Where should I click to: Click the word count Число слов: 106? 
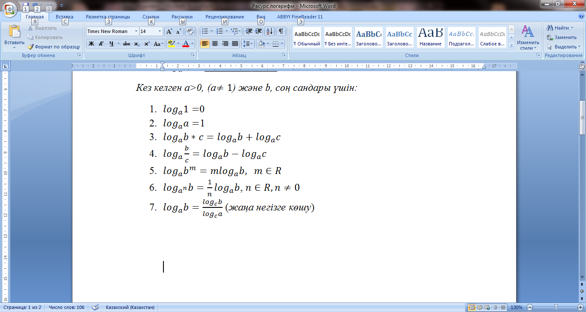click(x=66, y=307)
